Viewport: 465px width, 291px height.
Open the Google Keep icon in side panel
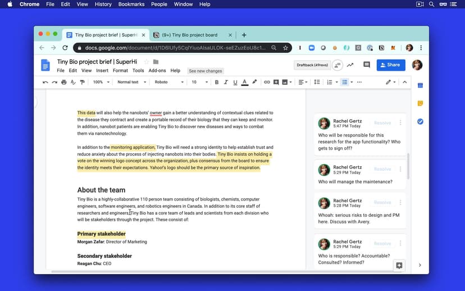pyautogui.click(x=420, y=103)
